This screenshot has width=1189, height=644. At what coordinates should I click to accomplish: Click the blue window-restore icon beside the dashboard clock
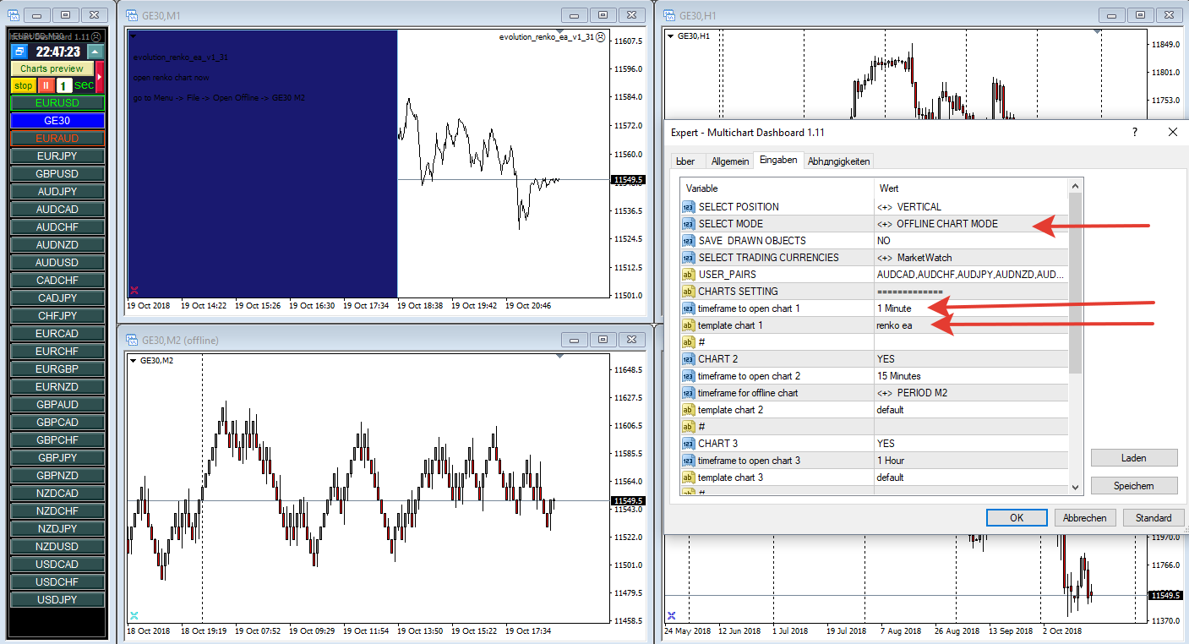point(20,52)
